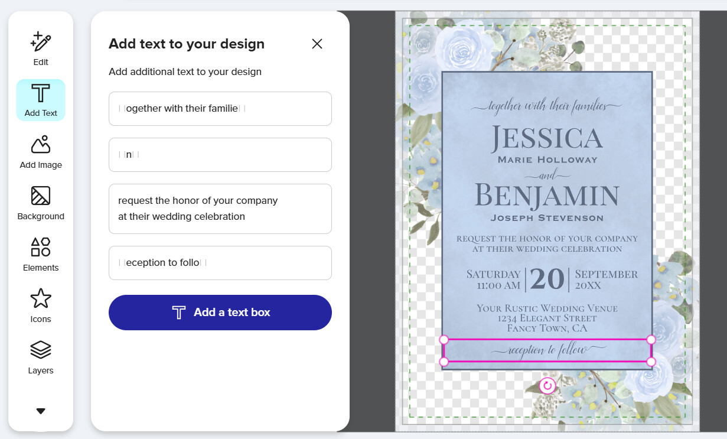The width and height of the screenshot is (727, 439).
Task: Open the Edit tool in sidebar
Action: tap(41, 48)
